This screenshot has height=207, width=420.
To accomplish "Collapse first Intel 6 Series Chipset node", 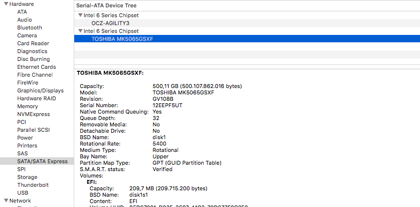I will point(80,15).
